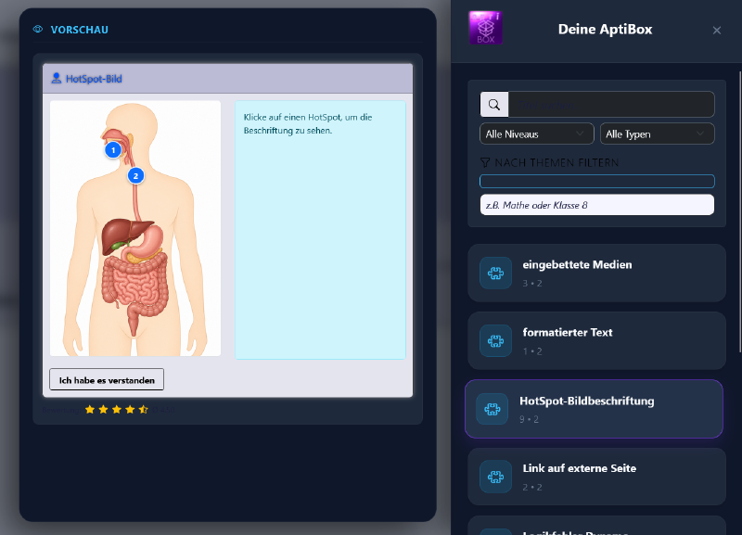Click the hotspot description text box

[x=320, y=230]
